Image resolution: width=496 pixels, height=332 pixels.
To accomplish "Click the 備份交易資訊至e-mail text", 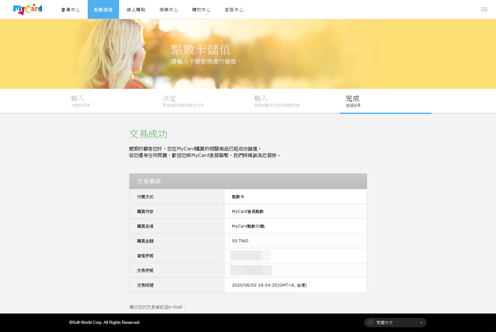I will click(x=158, y=307).
